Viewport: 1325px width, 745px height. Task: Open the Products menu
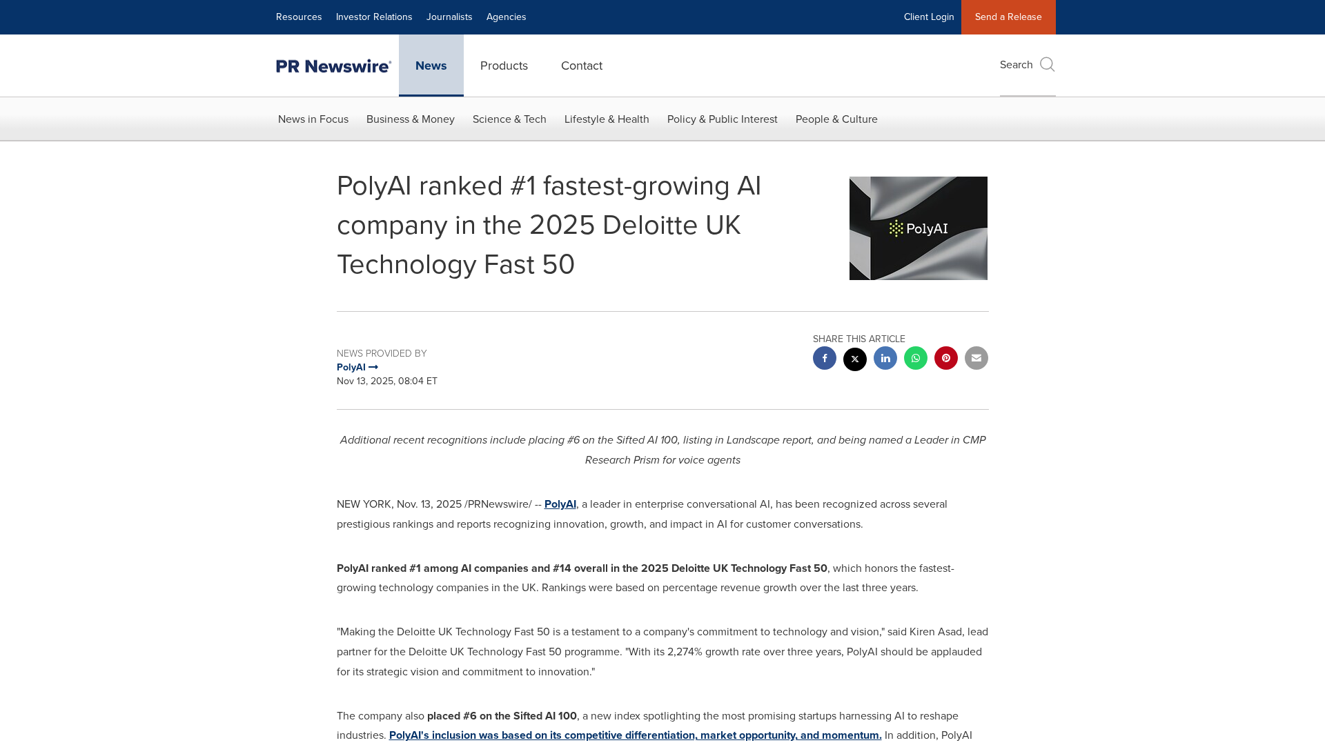504,66
